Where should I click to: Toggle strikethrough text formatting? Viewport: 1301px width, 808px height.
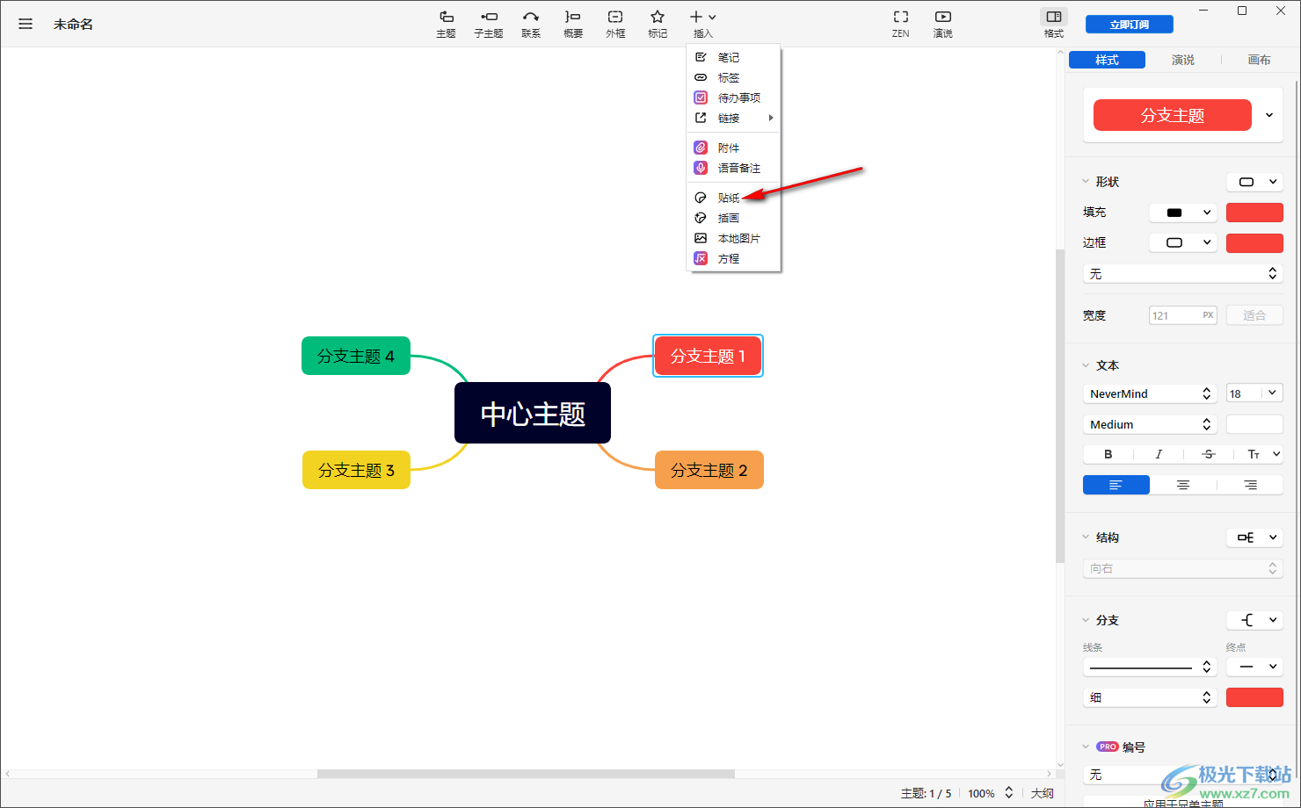pyautogui.click(x=1209, y=454)
